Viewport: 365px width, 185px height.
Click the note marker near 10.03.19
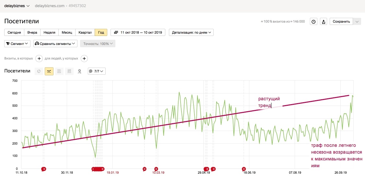coord(156,169)
